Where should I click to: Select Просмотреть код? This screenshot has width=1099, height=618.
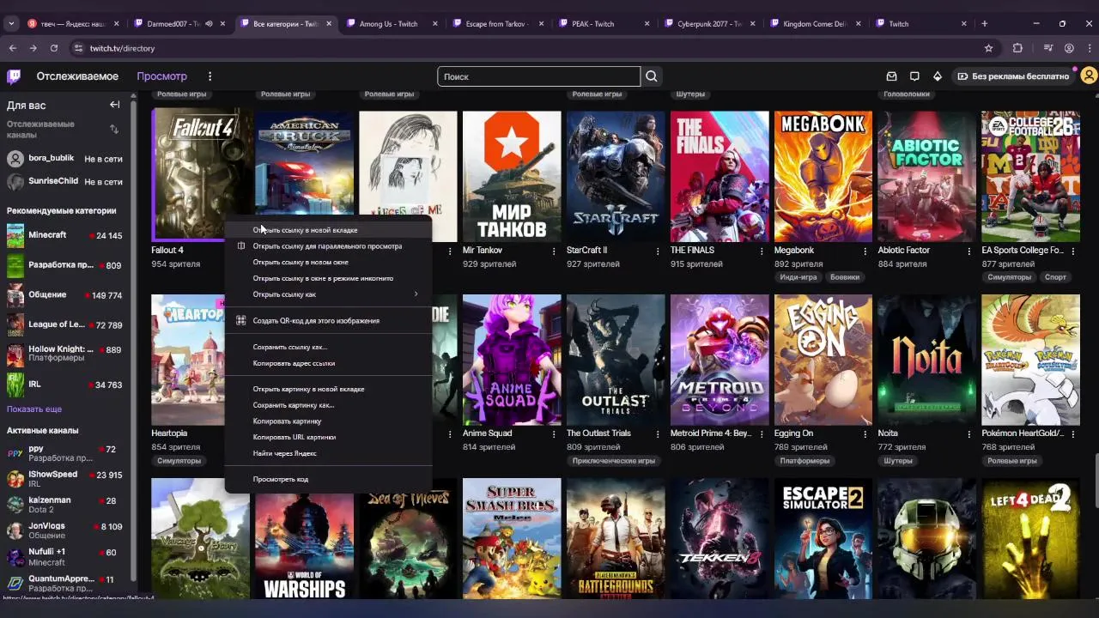click(x=328, y=479)
